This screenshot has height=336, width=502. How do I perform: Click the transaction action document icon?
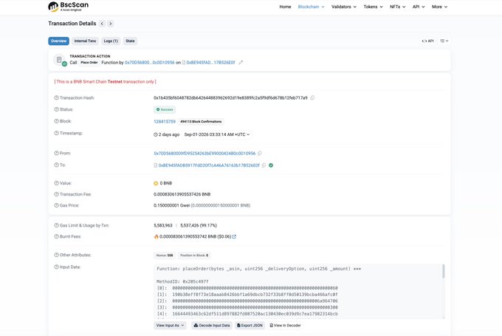tap(59, 60)
